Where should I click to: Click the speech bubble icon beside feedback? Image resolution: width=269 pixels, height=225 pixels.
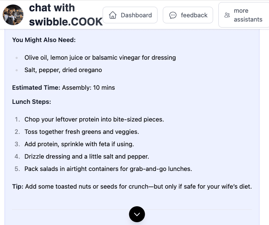[173, 15]
